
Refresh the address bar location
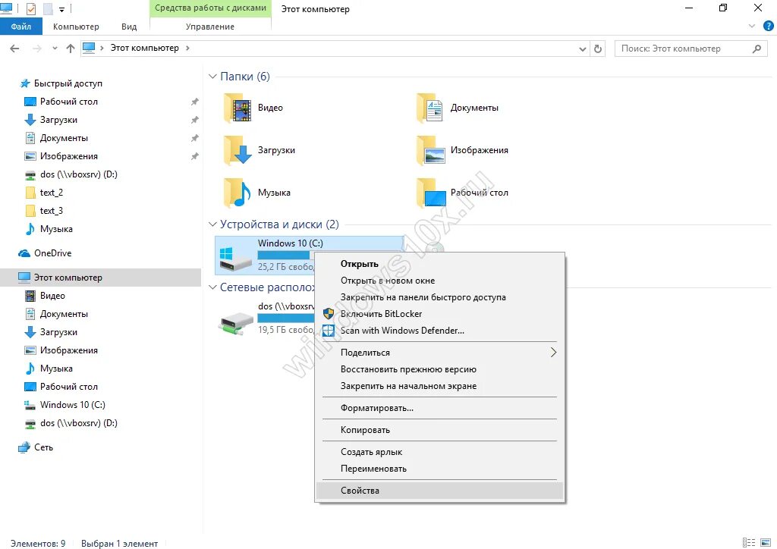tap(598, 49)
